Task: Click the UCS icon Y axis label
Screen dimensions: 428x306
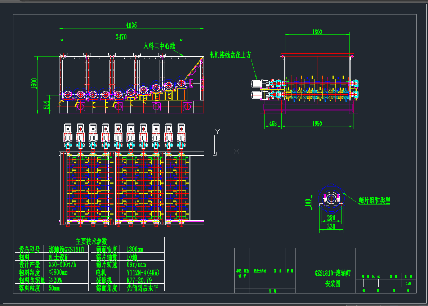Action: pos(217,131)
